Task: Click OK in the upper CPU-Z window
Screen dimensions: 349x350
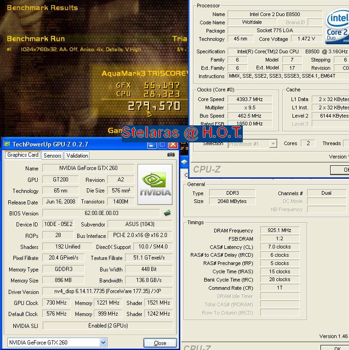Action: pyautogui.click(x=340, y=170)
